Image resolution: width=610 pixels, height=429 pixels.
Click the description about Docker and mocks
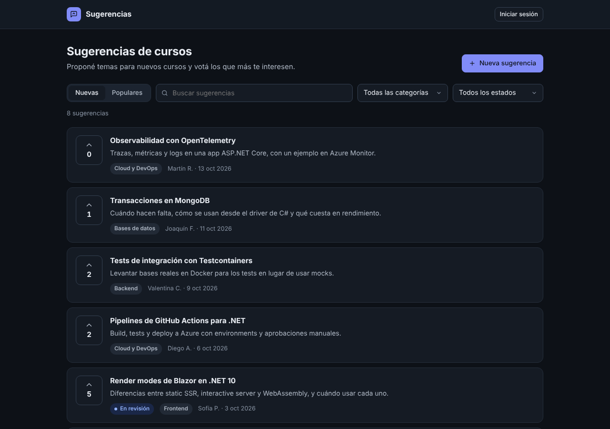[x=222, y=274]
